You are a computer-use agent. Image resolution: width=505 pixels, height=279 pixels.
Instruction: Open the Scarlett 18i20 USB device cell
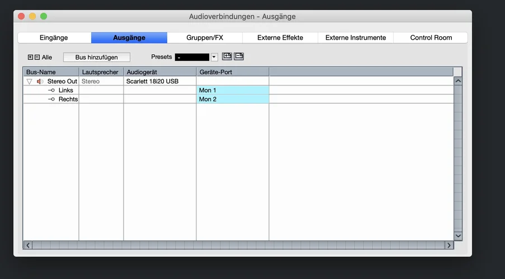[160, 81]
